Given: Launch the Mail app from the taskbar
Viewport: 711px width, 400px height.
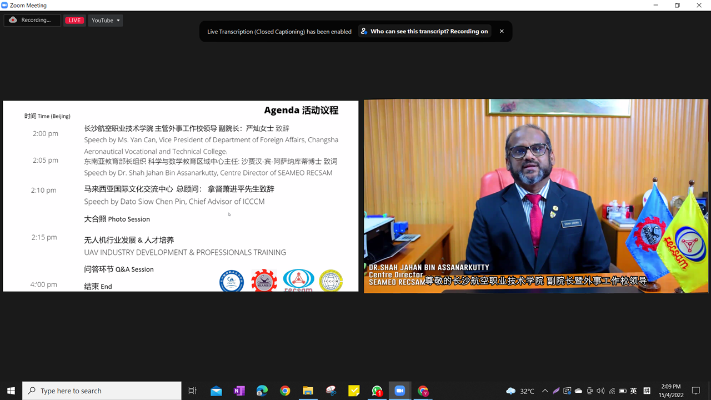Looking at the screenshot, I should coord(216,391).
